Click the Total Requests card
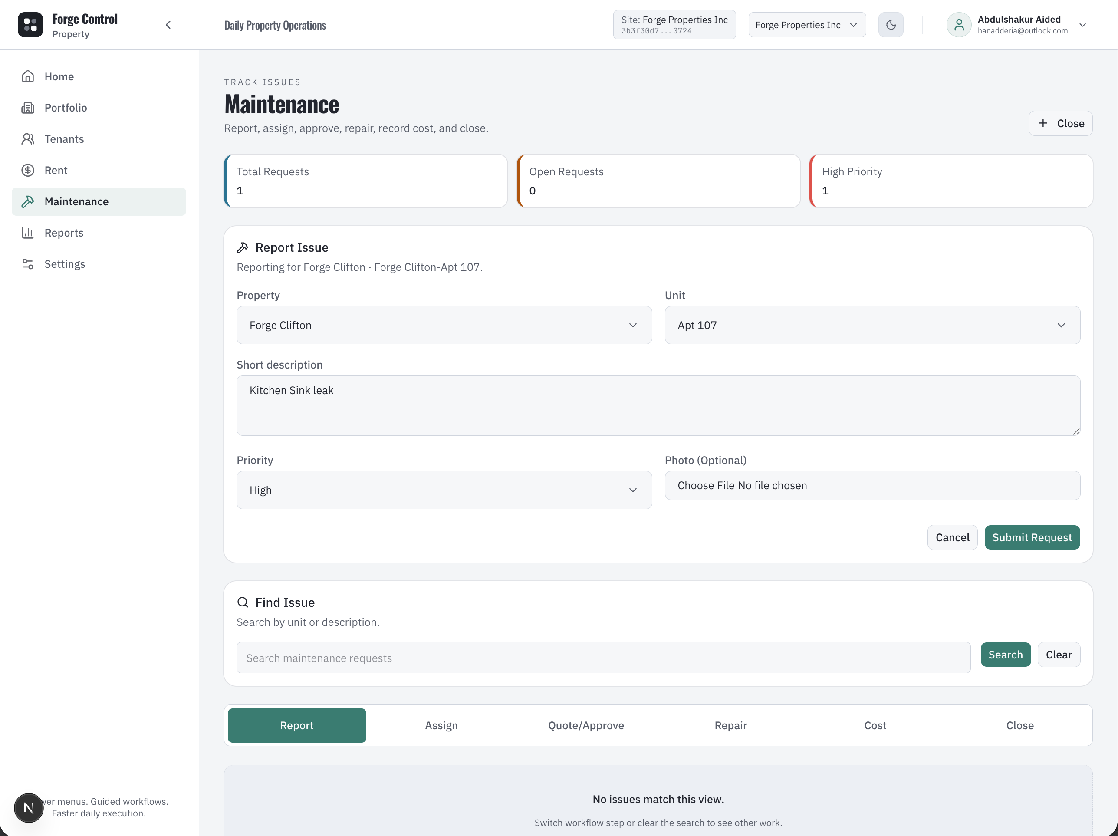 [x=366, y=181]
